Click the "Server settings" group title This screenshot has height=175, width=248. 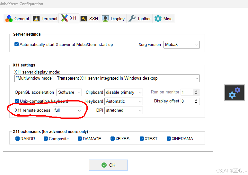click(x=27, y=34)
